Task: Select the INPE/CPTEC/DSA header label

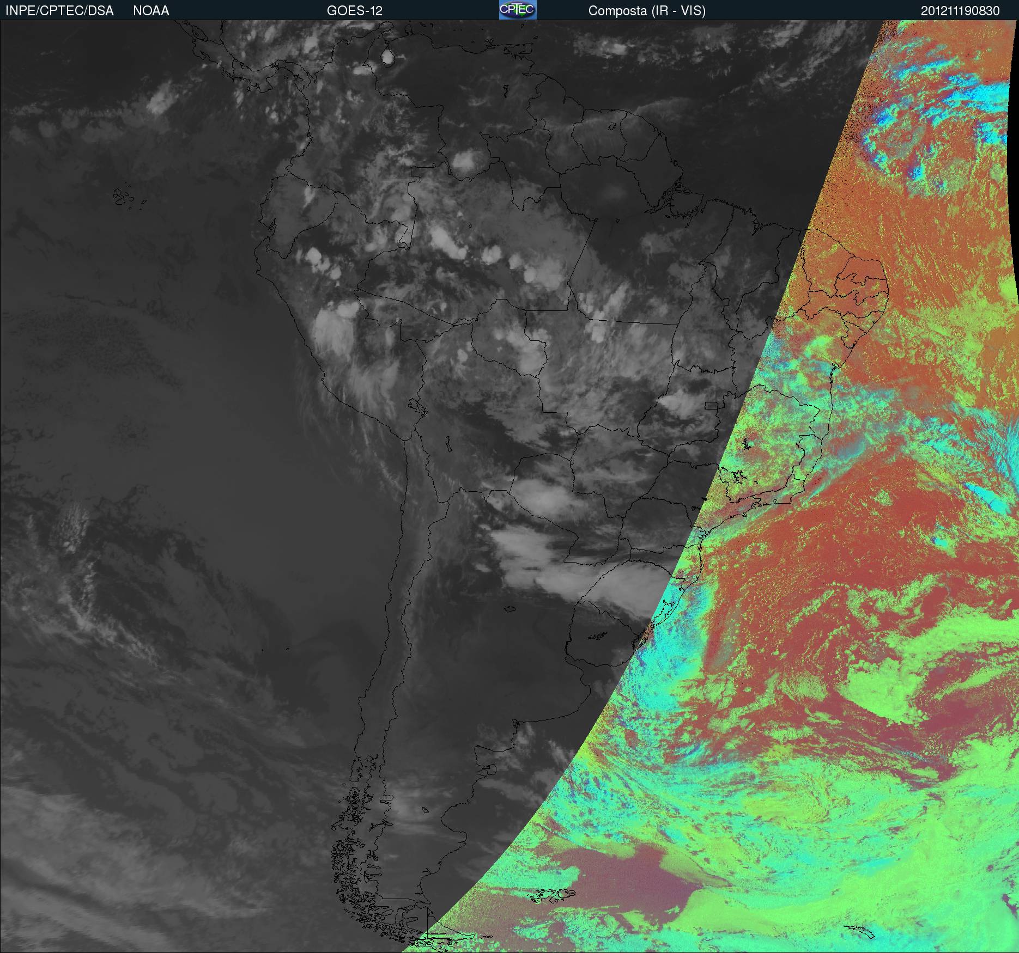Action: (x=59, y=11)
